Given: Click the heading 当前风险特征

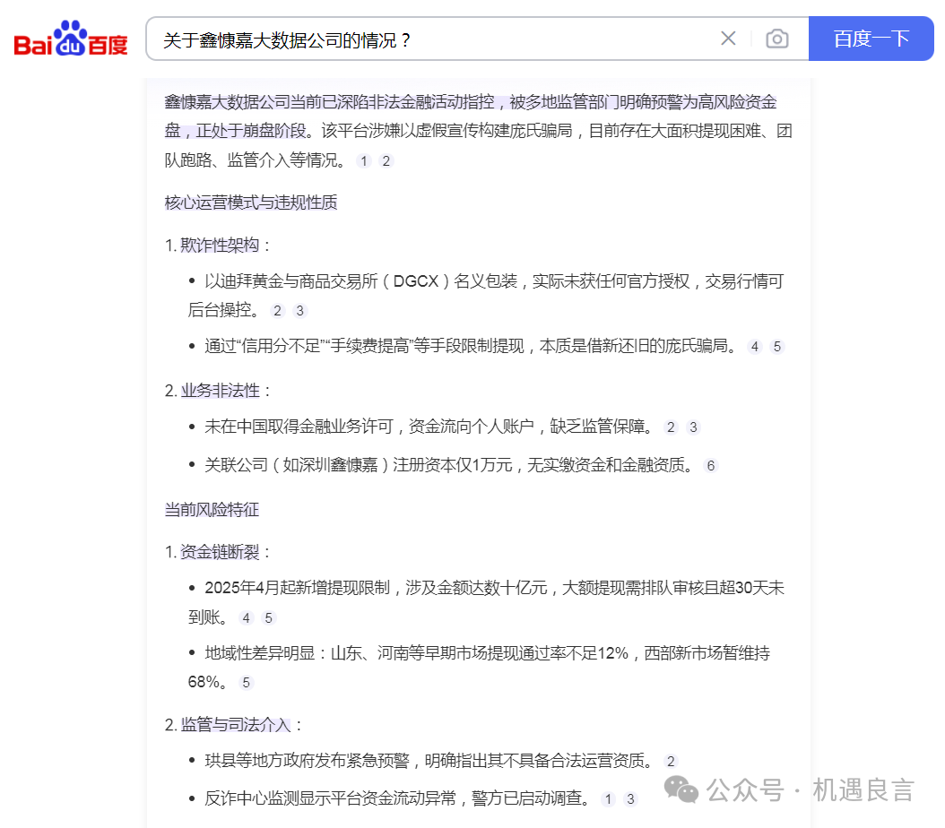Looking at the screenshot, I should pyautogui.click(x=212, y=510).
